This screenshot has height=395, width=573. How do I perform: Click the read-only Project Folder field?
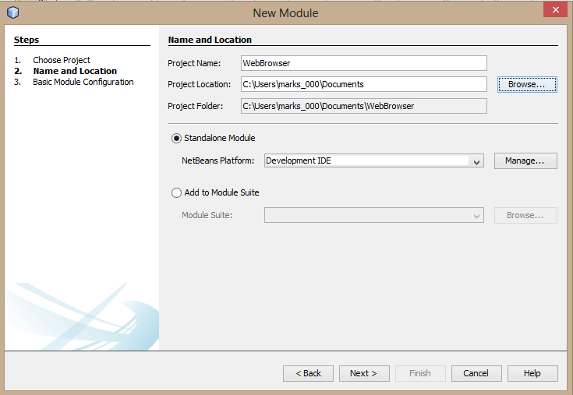coord(363,106)
